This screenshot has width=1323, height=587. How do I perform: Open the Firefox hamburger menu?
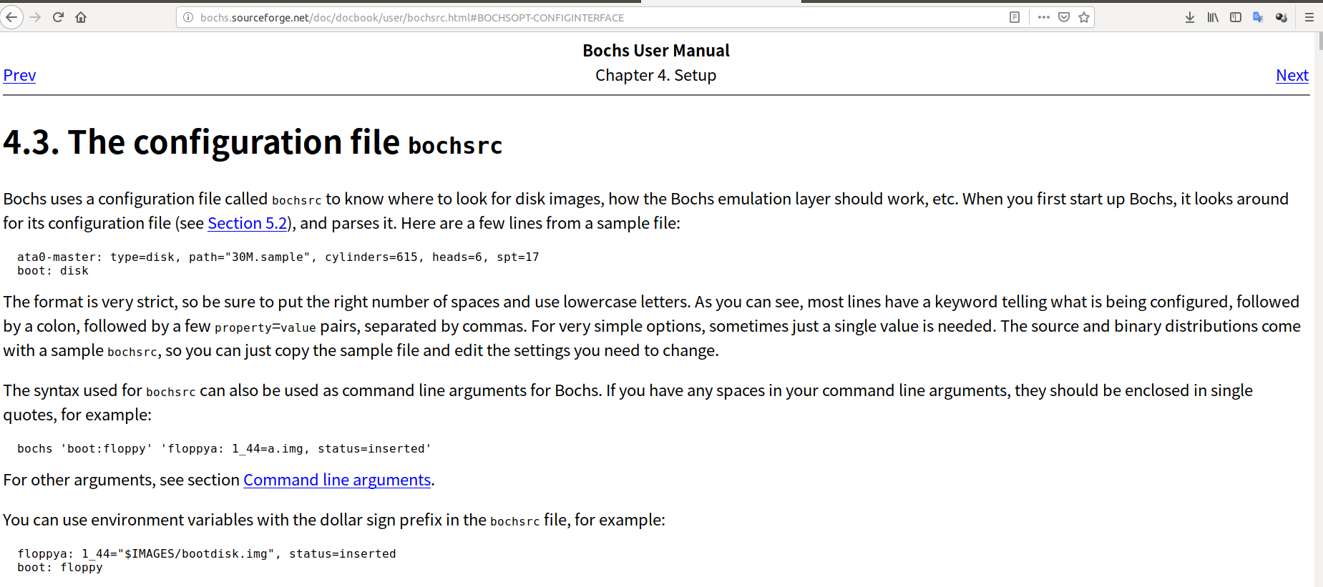[1309, 17]
